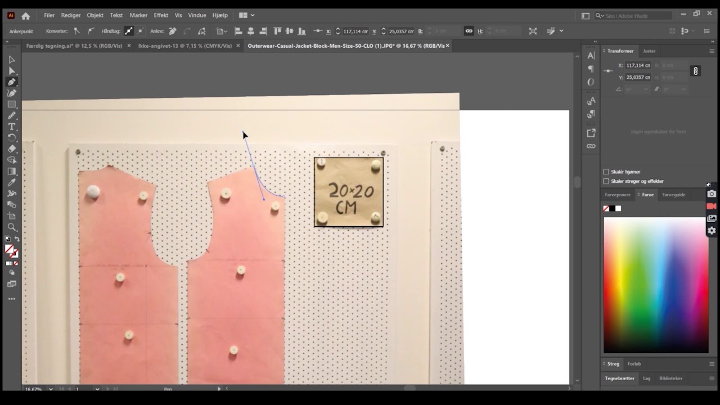The image size is (720, 405).
Task: Click the Illustrator Home icon
Action: tap(25, 16)
